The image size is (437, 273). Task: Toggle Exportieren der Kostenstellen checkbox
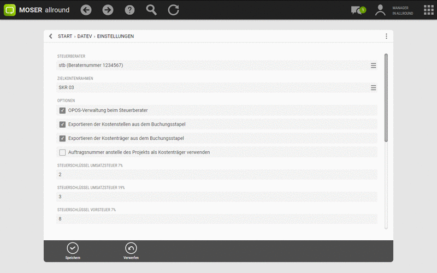[x=62, y=124]
